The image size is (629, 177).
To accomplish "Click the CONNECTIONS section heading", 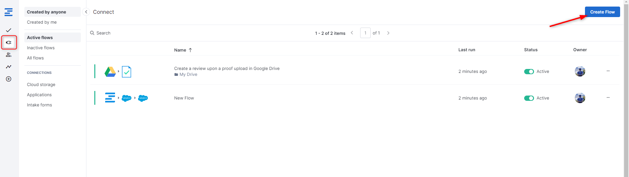I will [x=39, y=73].
